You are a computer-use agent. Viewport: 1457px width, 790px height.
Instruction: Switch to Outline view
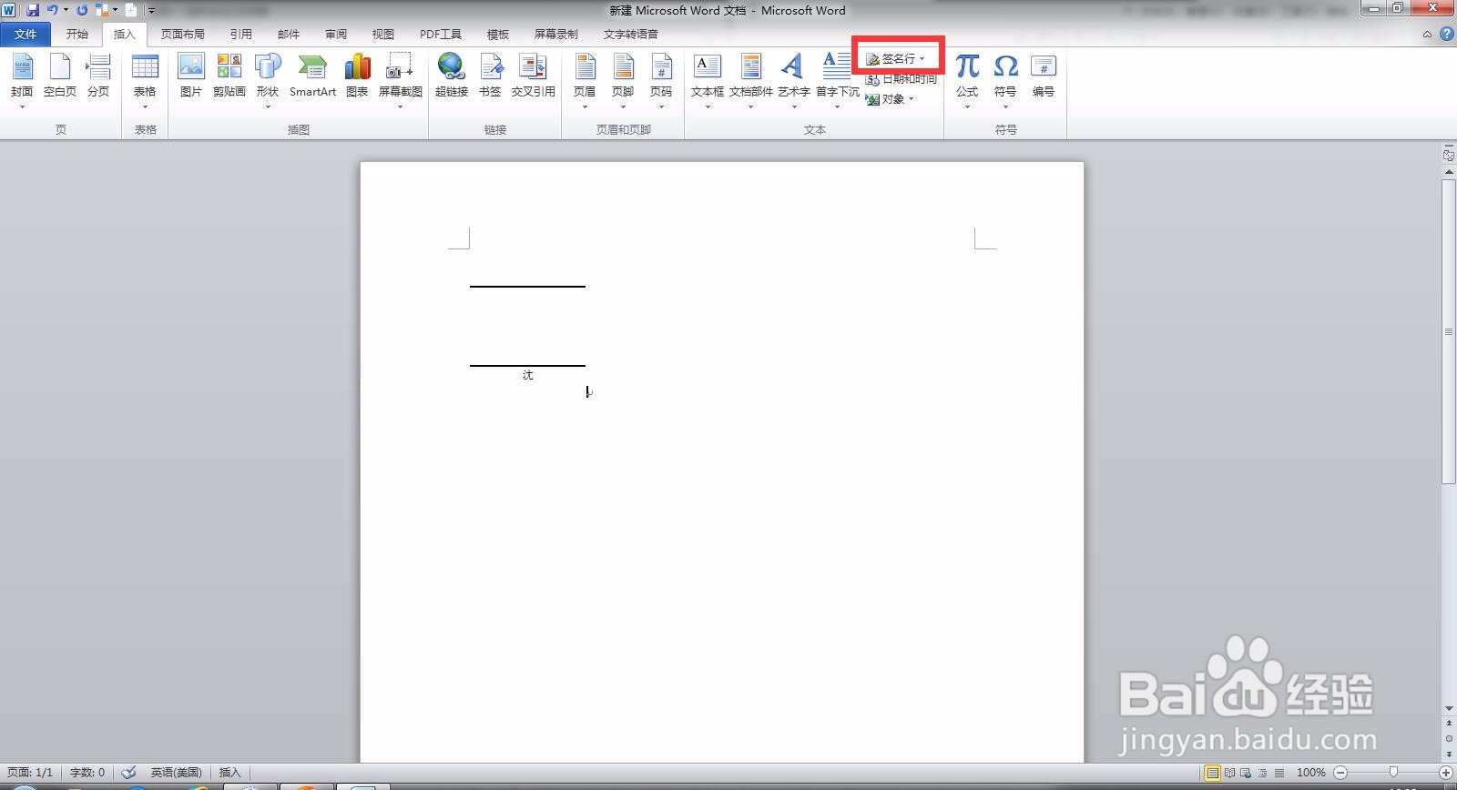(x=1263, y=773)
